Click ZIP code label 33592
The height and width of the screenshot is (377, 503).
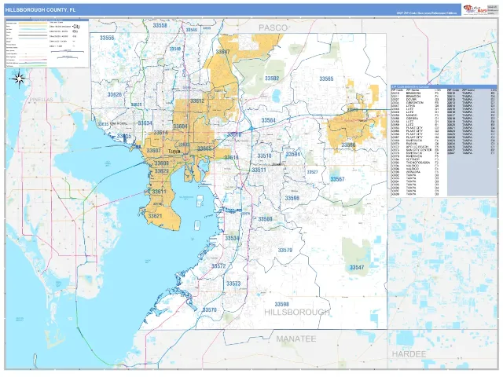click(272, 79)
